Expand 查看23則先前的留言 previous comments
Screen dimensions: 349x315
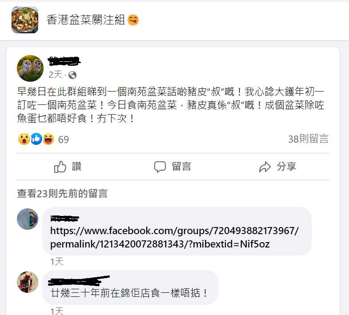(62, 194)
